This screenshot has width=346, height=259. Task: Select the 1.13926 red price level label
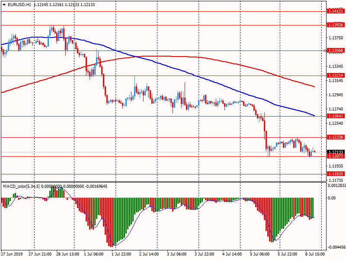(336, 25)
